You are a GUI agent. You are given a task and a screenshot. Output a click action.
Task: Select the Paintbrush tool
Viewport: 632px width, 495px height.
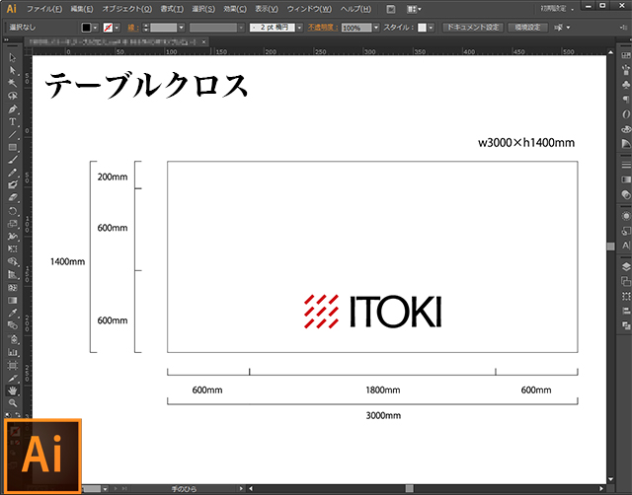(x=13, y=160)
